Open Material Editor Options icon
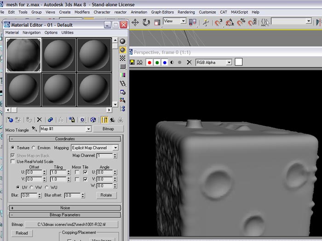 click(x=123, y=92)
